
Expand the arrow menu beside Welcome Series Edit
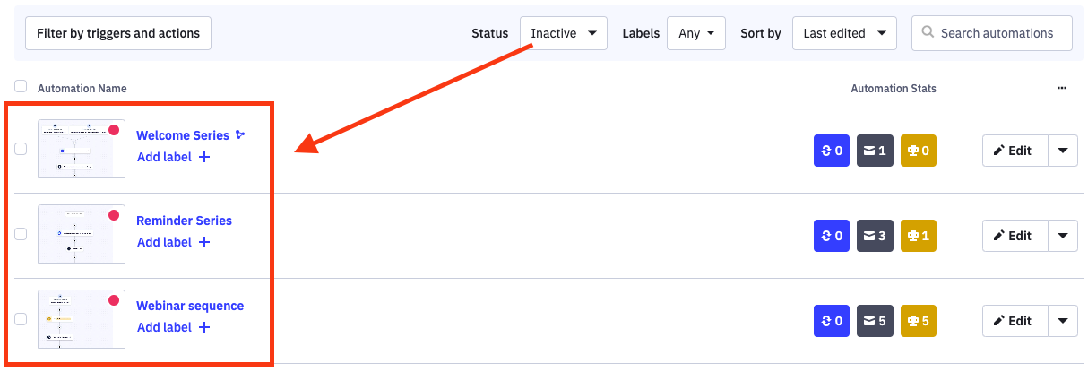[x=1063, y=151]
